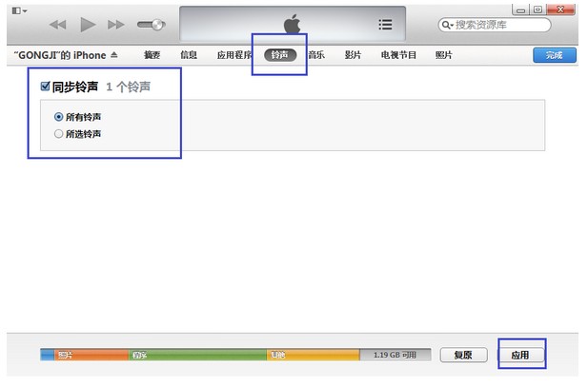Select the 所有铃声 radio option
The image size is (588, 387).
click(x=58, y=117)
